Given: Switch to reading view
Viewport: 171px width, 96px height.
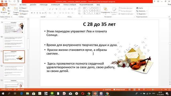Looking at the screenshot, I should pyautogui.click(x=139, y=90).
